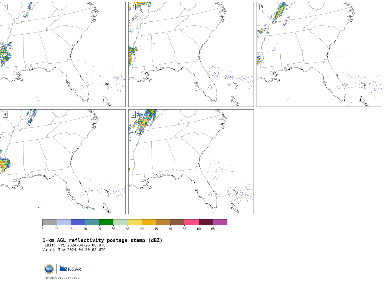Screen dimensions: 385x281
Task: Click the NCAR logo
Action: click(x=70, y=269)
